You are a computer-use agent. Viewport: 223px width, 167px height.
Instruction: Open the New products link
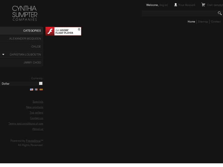tap(35, 107)
